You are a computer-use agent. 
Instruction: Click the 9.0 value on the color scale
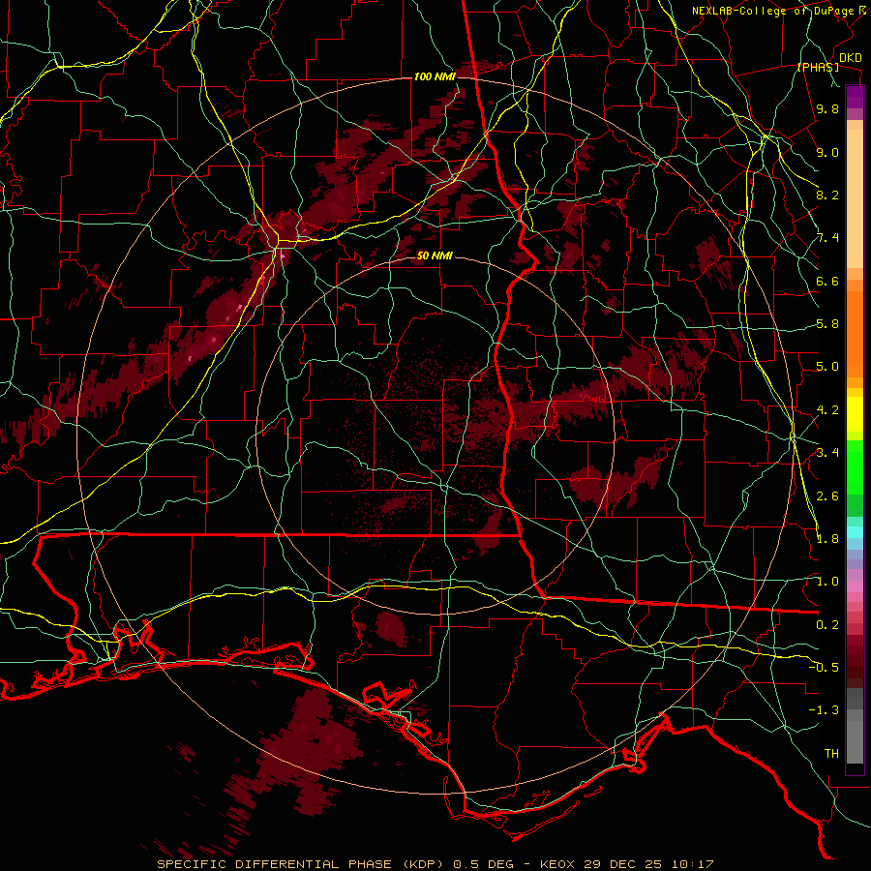[x=827, y=152]
